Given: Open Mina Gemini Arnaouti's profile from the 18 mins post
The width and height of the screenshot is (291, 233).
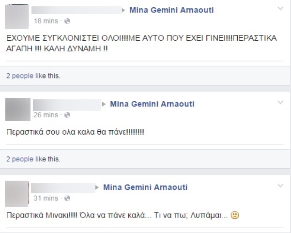Looking at the screenshot, I should coord(171,11).
